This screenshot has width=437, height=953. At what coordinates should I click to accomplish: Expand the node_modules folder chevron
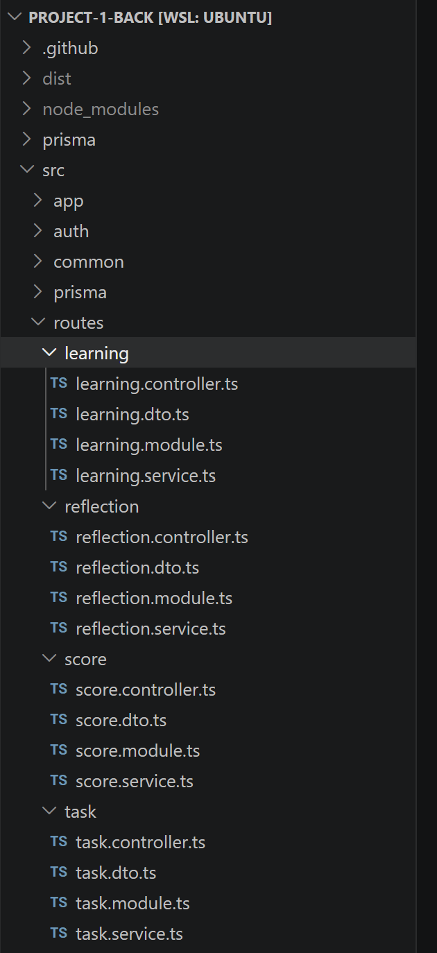(x=26, y=109)
